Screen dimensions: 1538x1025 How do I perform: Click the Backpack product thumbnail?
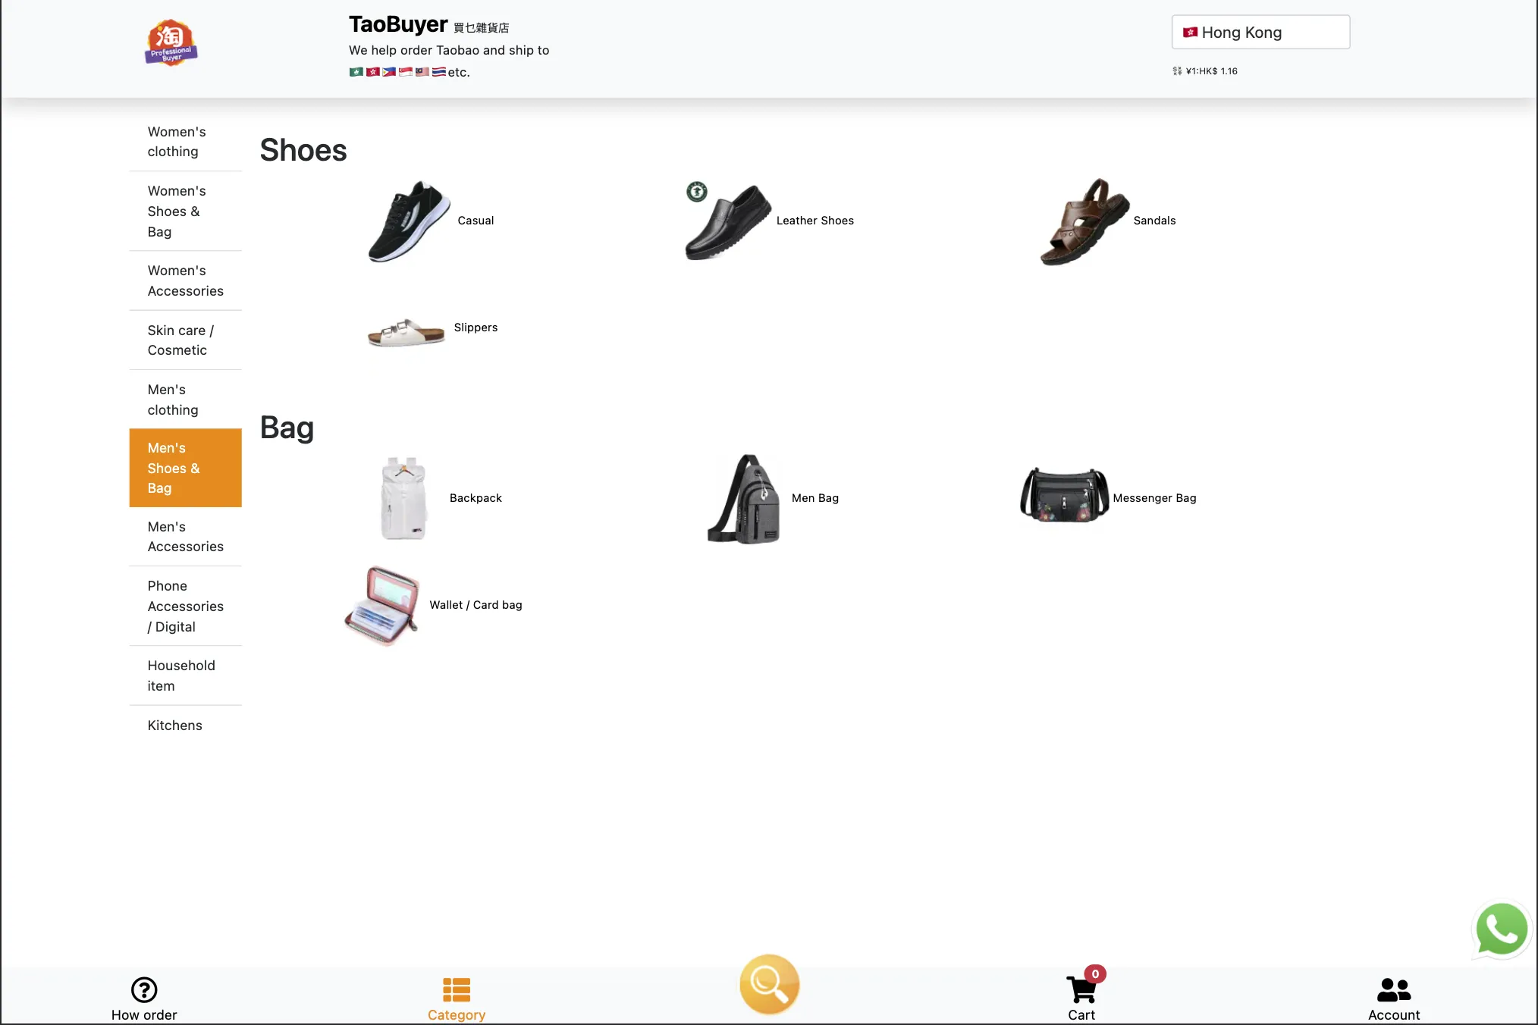pyautogui.click(x=404, y=497)
